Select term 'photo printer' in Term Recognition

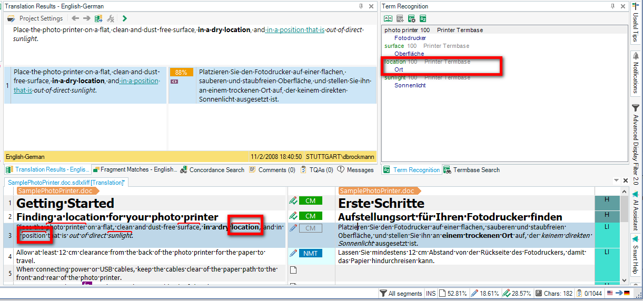pyautogui.click(x=402, y=30)
